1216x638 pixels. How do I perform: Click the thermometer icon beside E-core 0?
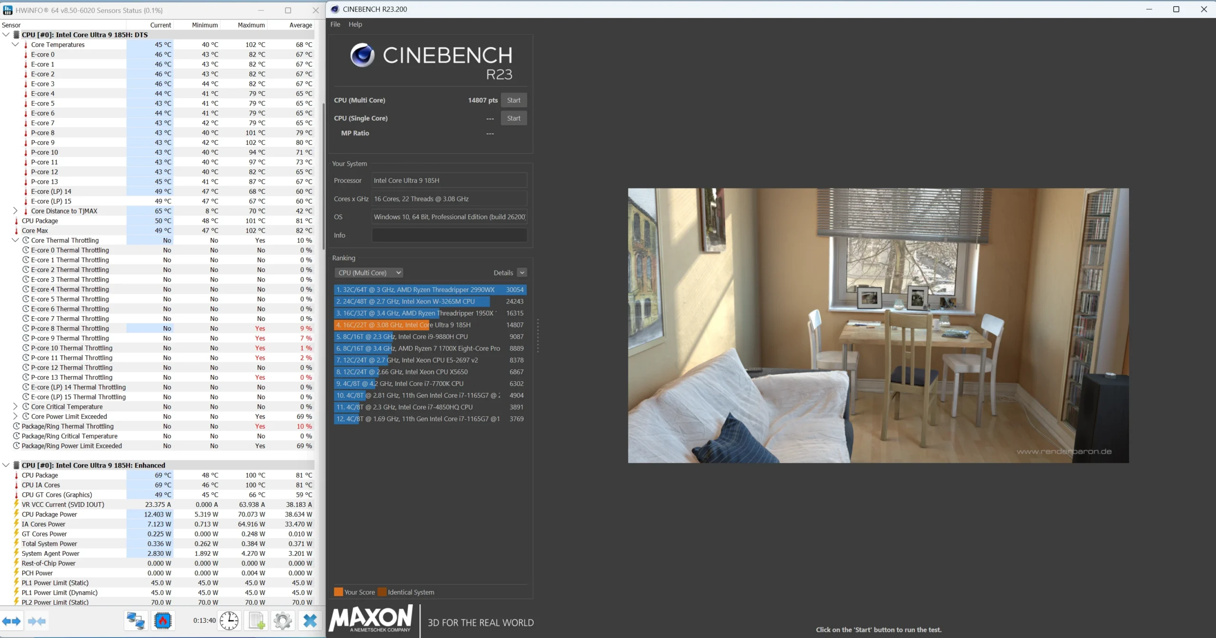tap(26, 55)
